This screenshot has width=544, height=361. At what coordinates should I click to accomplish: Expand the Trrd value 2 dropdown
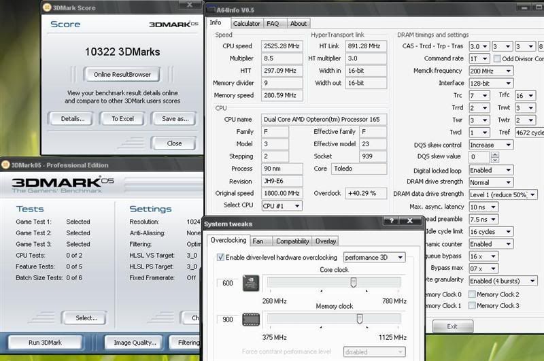[479, 108]
